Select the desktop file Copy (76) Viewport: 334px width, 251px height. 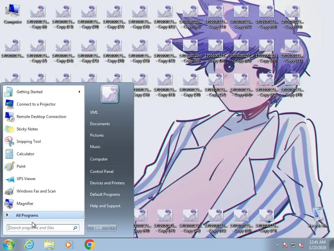coord(292,17)
